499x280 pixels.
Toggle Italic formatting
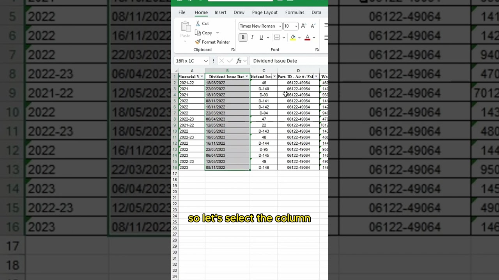[252, 37]
